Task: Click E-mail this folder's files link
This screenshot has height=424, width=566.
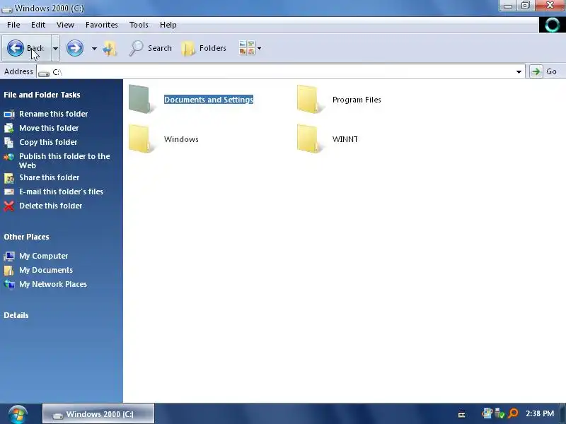Action: pyautogui.click(x=61, y=192)
